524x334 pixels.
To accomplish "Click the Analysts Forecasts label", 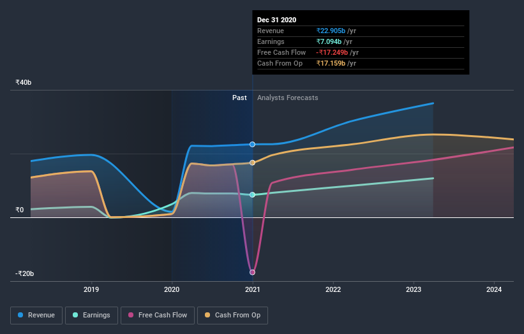I will click(288, 98).
